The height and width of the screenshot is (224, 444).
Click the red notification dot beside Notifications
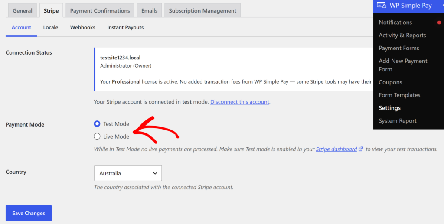click(x=439, y=23)
